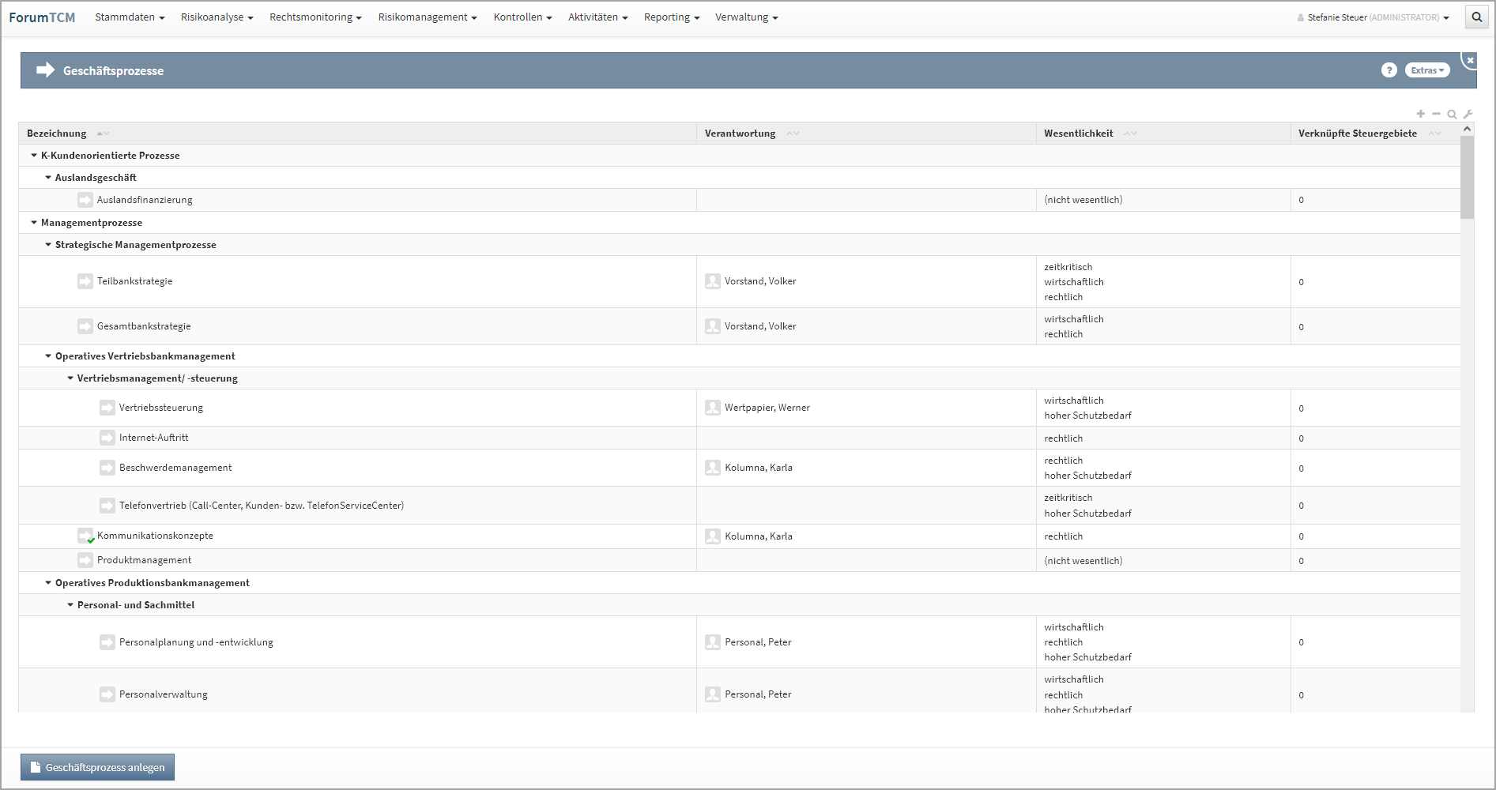Toggle sorting on the Verantwortung column

tap(793, 133)
